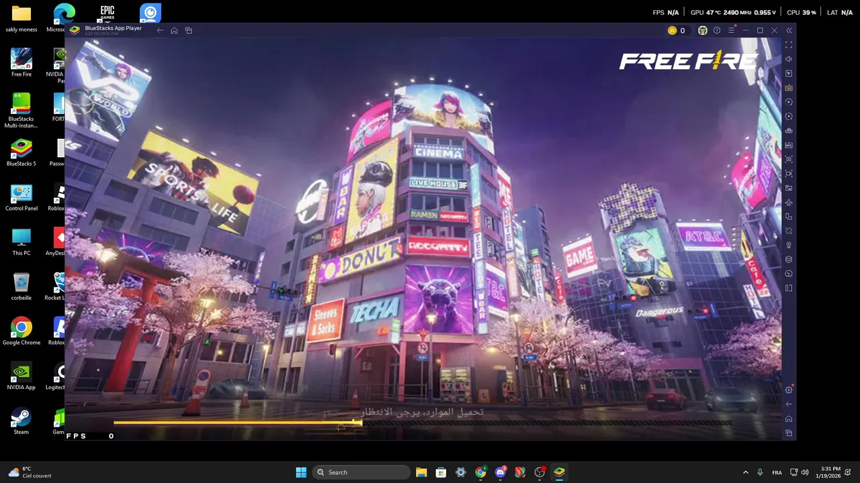Image resolution: width=860 pixels, height=483 pixels.
Task: Select the corbeille recycle bin icon
Action: [x=21, y=286]
